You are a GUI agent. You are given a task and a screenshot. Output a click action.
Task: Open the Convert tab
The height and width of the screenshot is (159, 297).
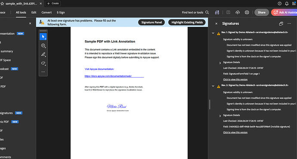(46, 12)
